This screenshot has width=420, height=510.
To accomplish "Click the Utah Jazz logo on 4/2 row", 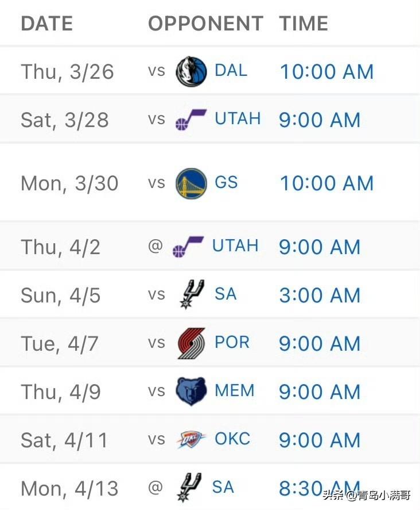I will click(x=188, y=247).
